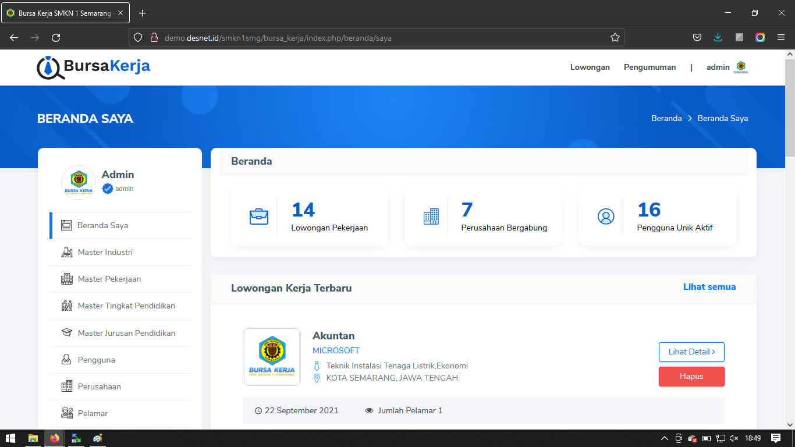Follow the Lihat semua link
795x447 pixels.
pyautogui.click(x=709, y=287)
